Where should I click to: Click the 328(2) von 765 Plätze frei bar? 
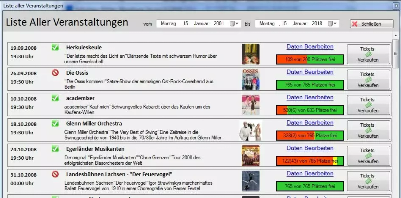click(310, 135)
